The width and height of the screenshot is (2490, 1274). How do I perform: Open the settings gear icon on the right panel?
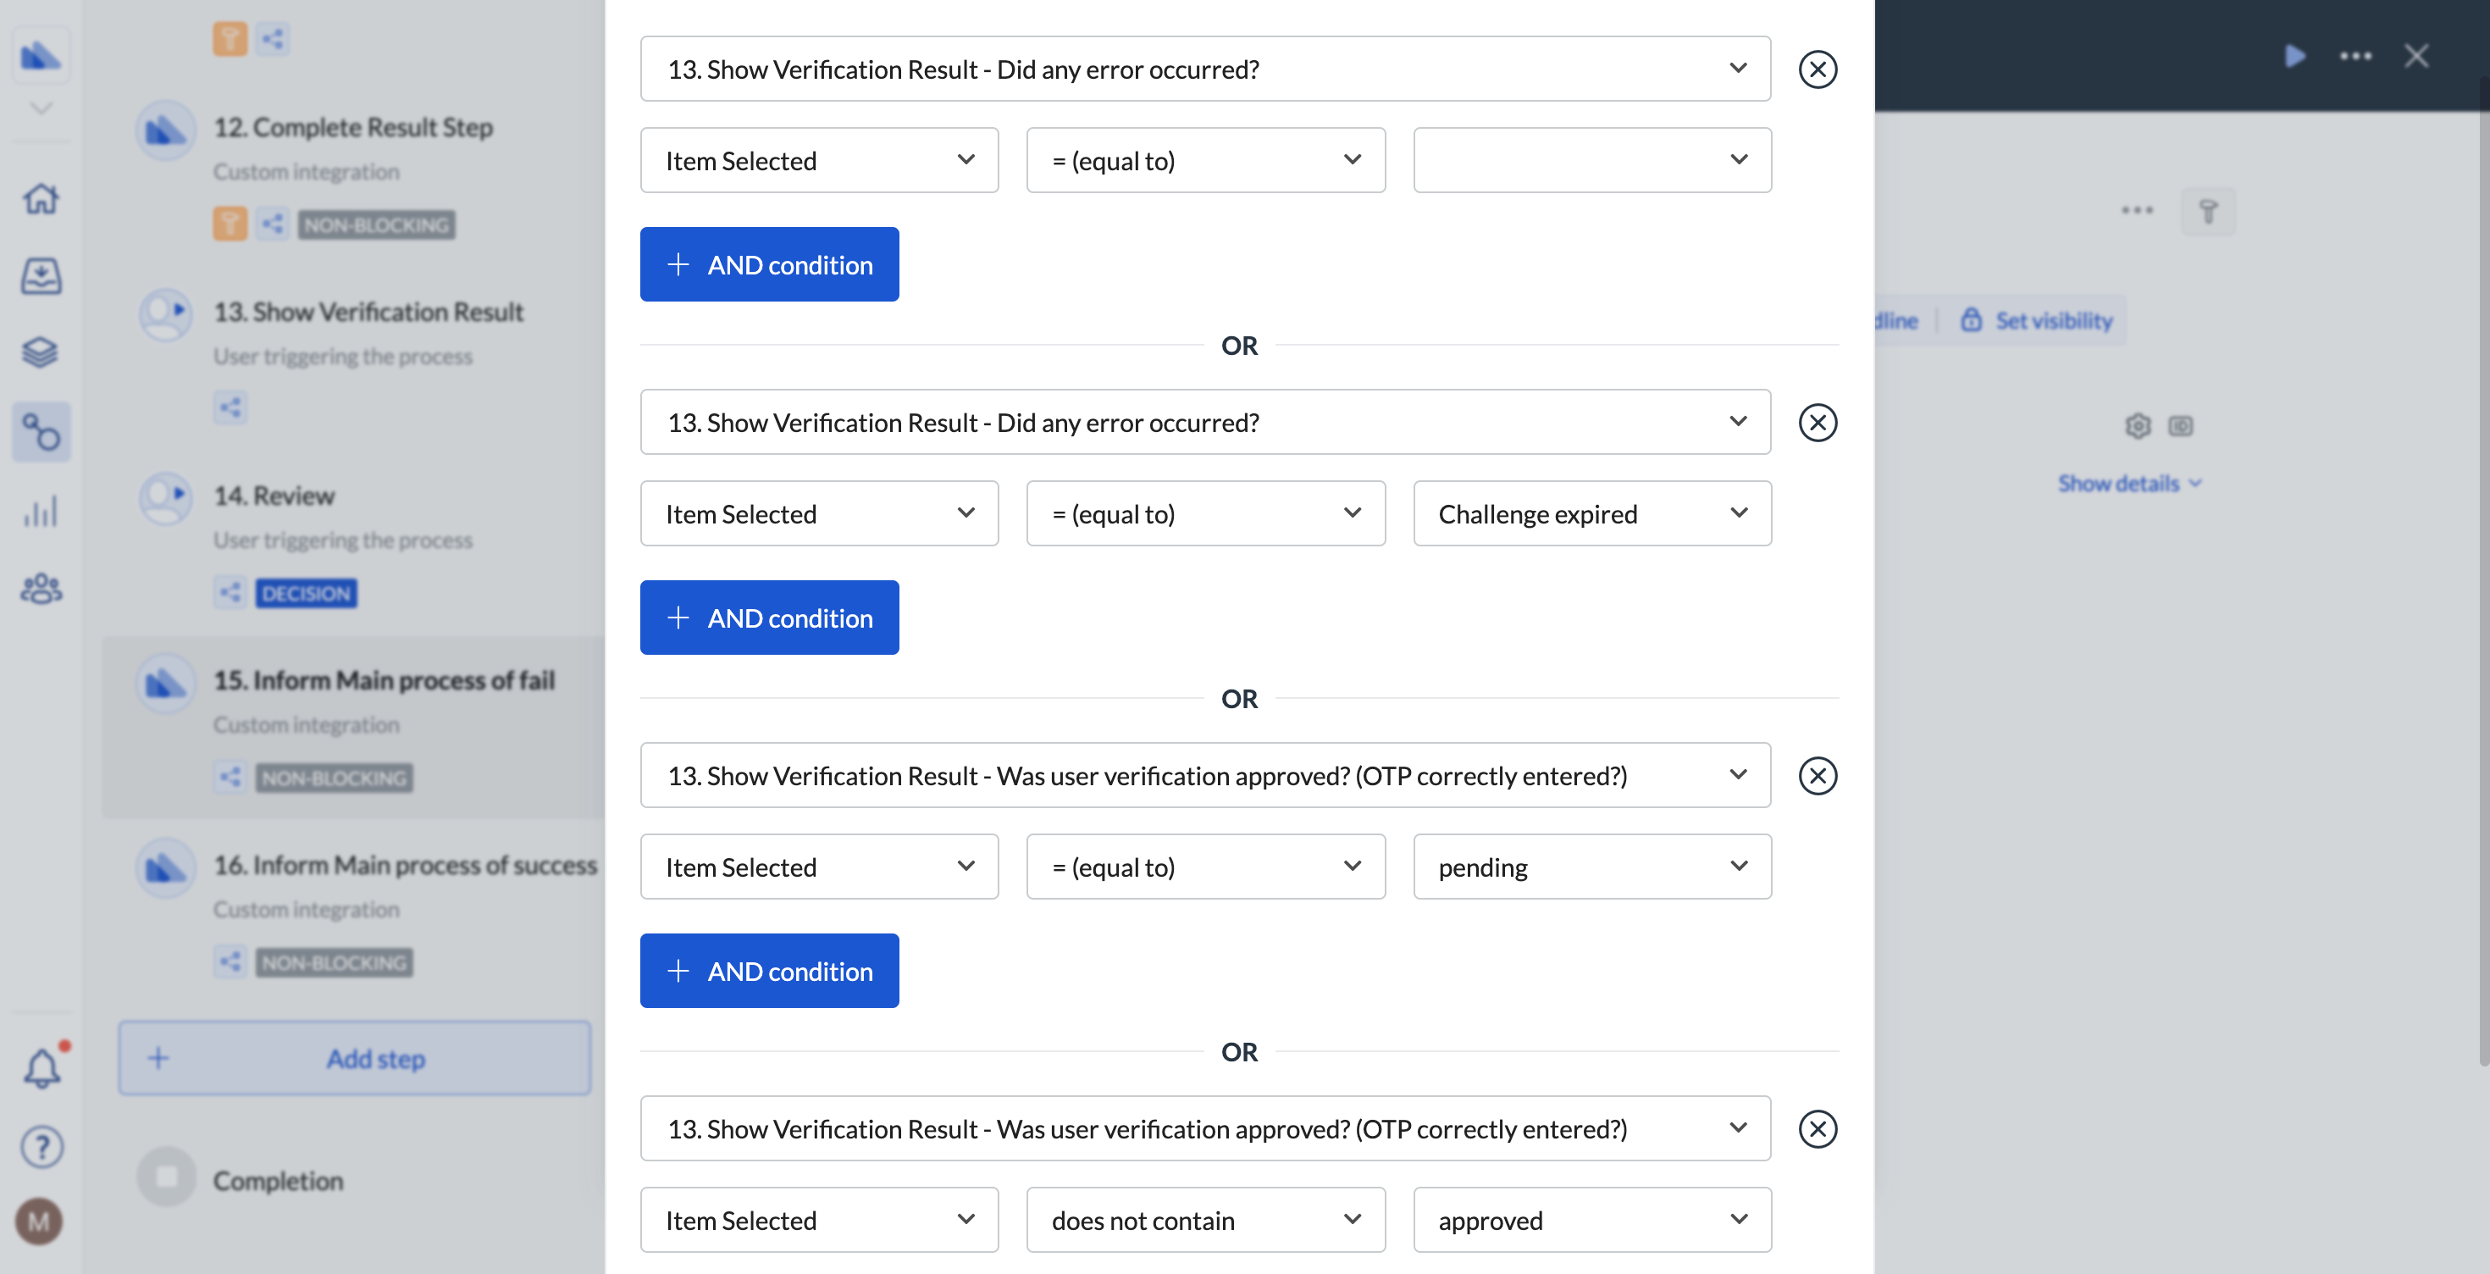point(2139,425)
